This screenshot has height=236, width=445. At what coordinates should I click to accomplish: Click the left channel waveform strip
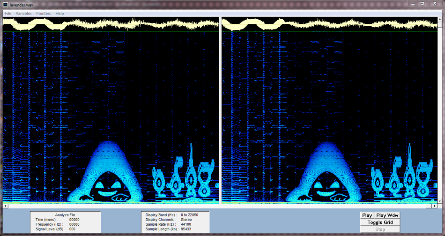[x=111, y=24]
